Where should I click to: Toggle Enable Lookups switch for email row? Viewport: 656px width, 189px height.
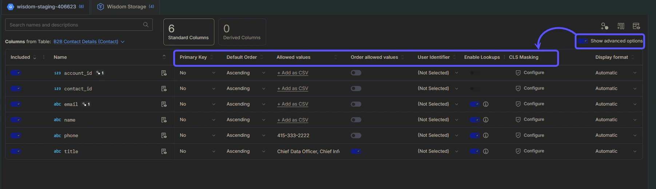tap(474, 104)
